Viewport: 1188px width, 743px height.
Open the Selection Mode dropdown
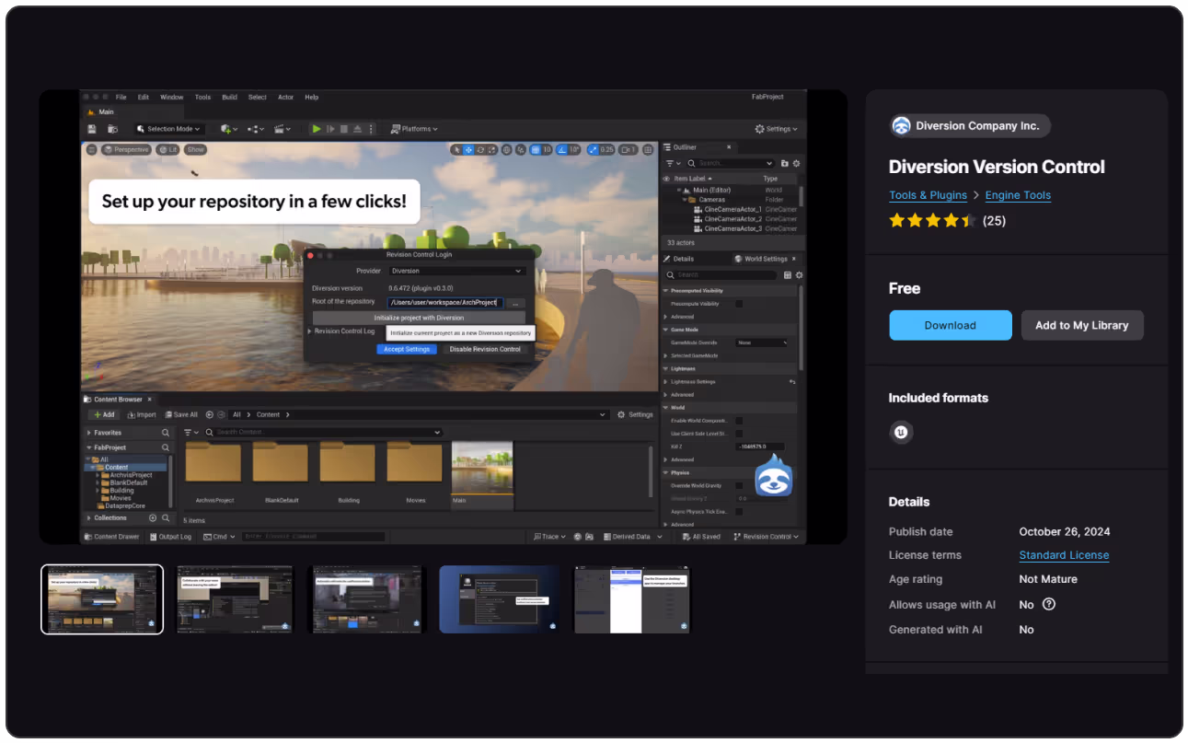169,129
